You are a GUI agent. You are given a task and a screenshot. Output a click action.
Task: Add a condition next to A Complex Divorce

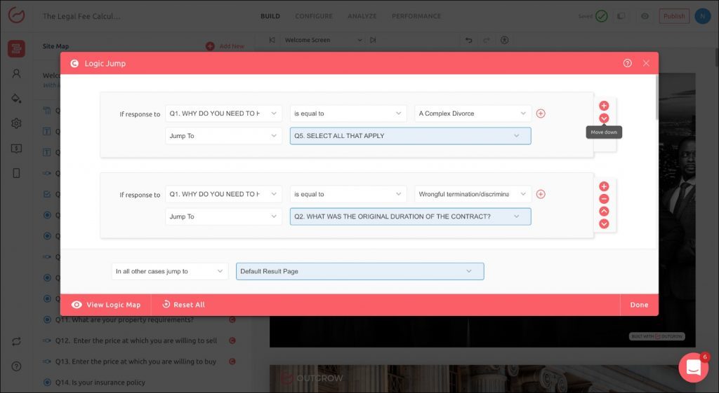pyautogui.click(x=541, y=113)
